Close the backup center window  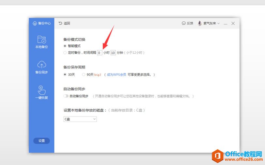(233, 23)
